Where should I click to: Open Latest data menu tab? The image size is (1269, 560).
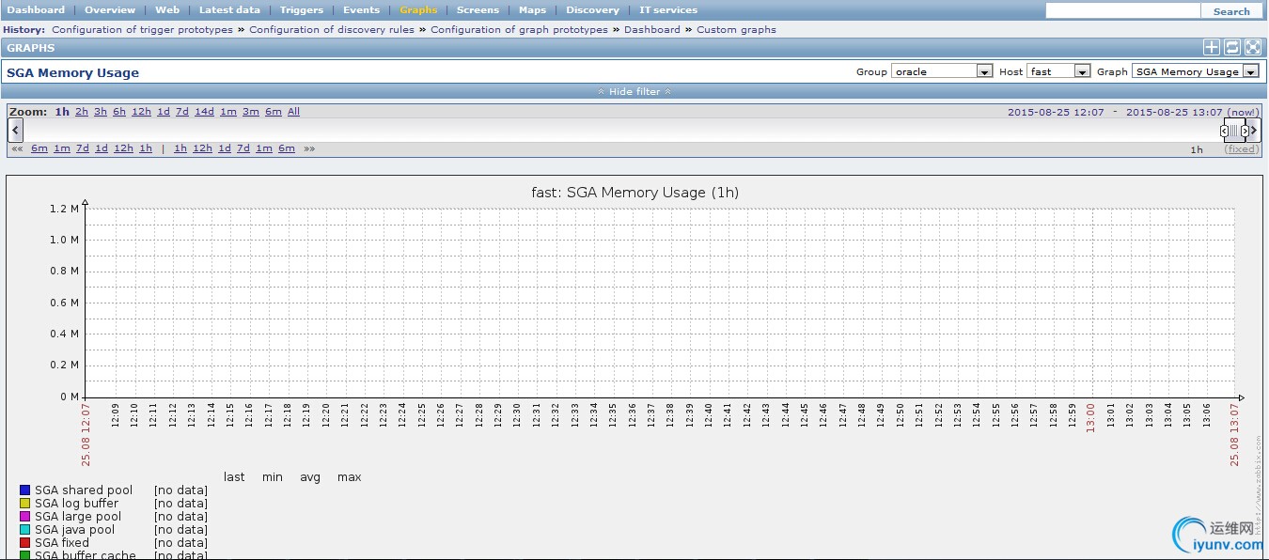coord(229,9)
